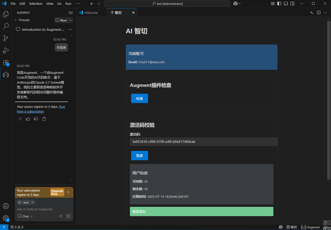
Task: Click the command center search box
Action: coord(167,4)
